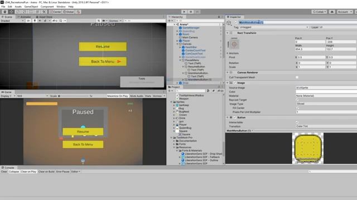Collapse the Sprites folder in Project

pos(172,102)
